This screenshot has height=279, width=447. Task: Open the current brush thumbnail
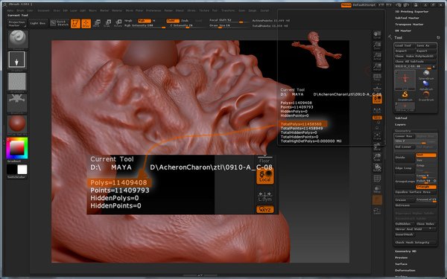coord(17,39)
